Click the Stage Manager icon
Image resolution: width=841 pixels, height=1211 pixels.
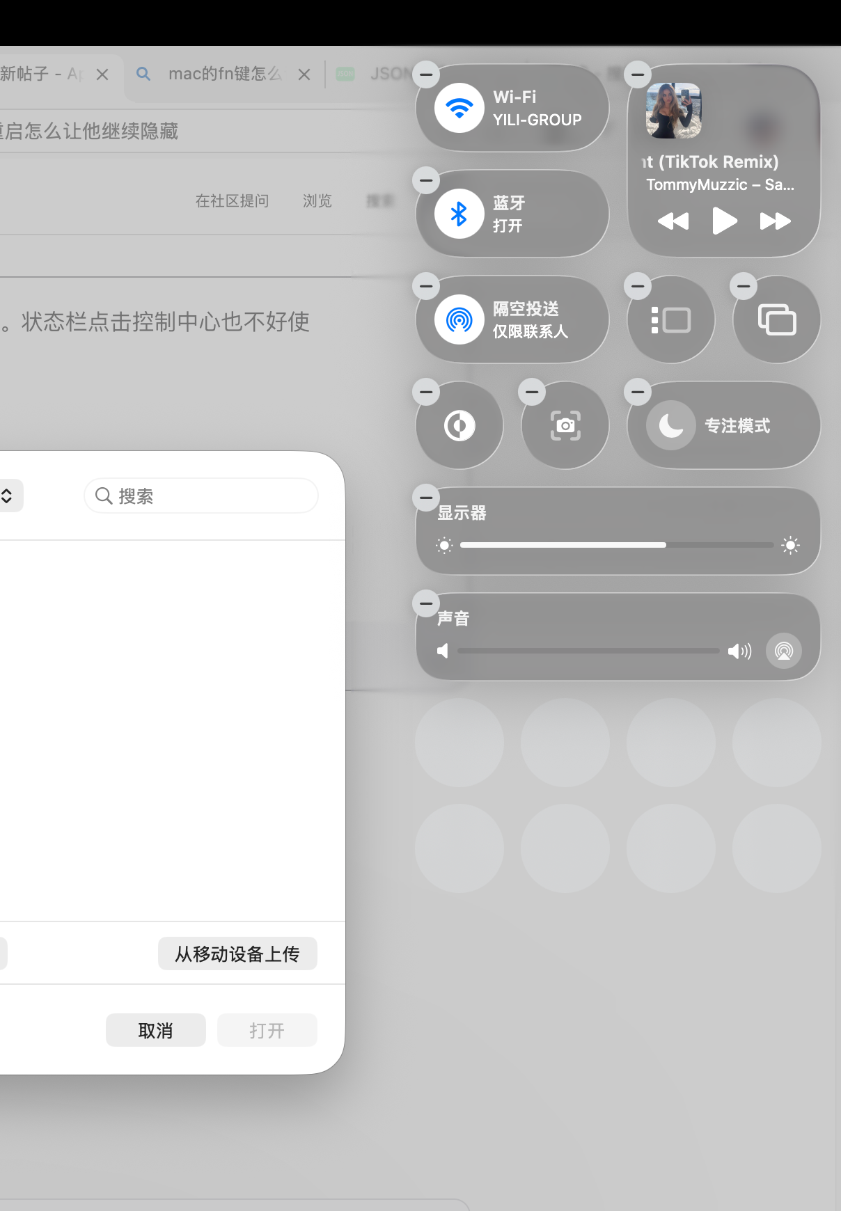670,319
